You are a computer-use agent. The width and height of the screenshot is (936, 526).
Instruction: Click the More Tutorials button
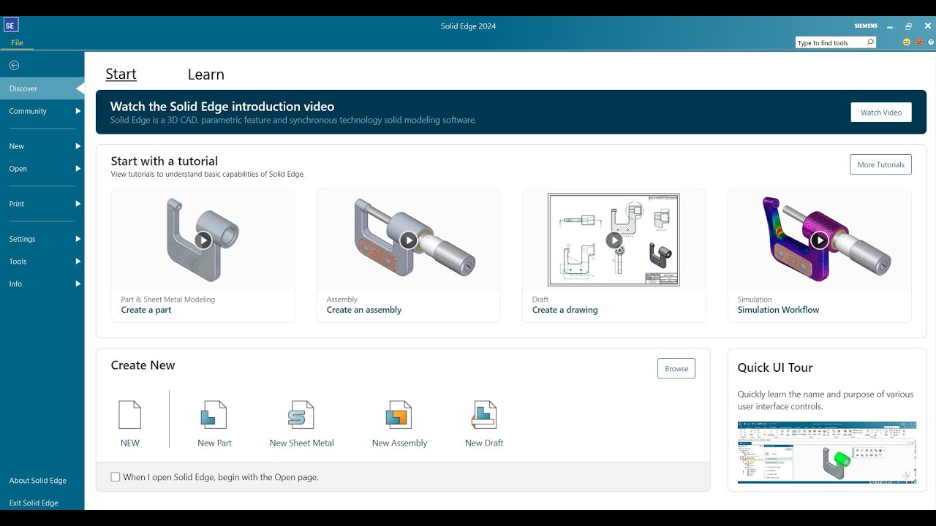[880, 164]
